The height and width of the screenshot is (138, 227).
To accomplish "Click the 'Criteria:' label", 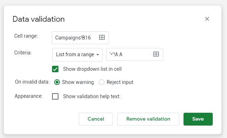I will pos(23,53).
